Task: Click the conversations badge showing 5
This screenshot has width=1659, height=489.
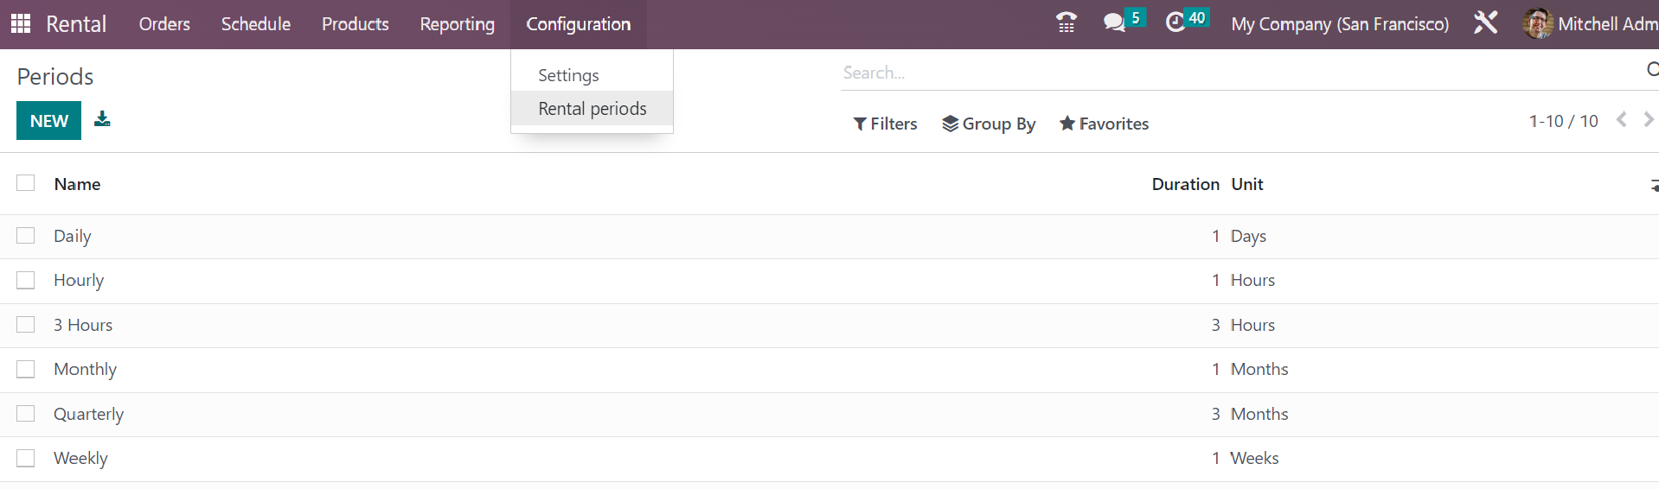Action: coord(1135,17)
